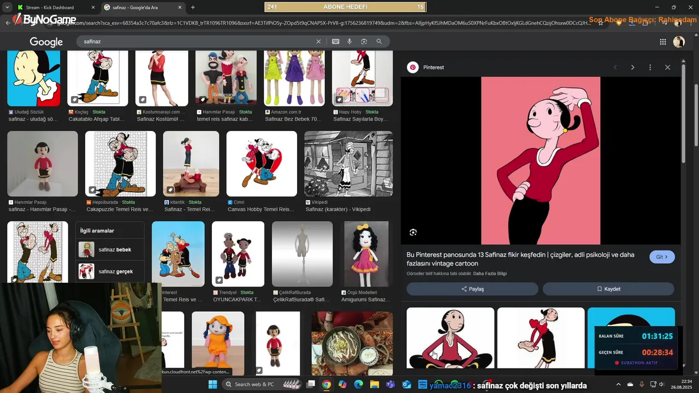Open Outlook from the taskbar
Screen dimensions: 699x393
pyautogui.click(x=406, y=384)
